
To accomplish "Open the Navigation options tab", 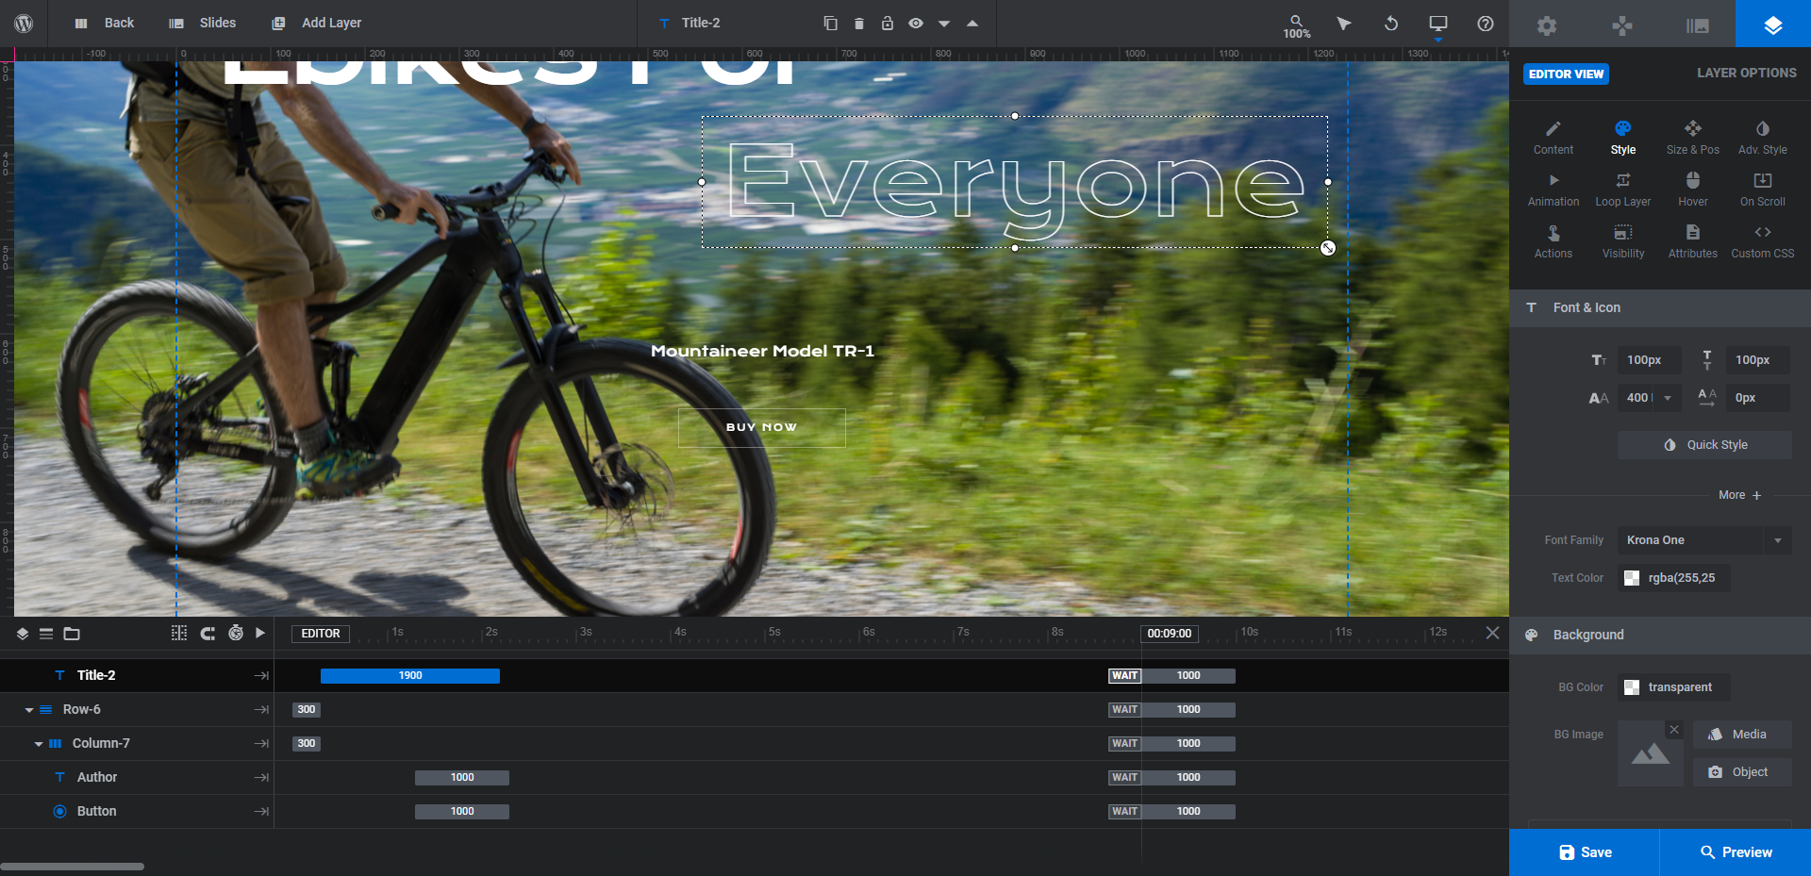I will [1622, 24].
